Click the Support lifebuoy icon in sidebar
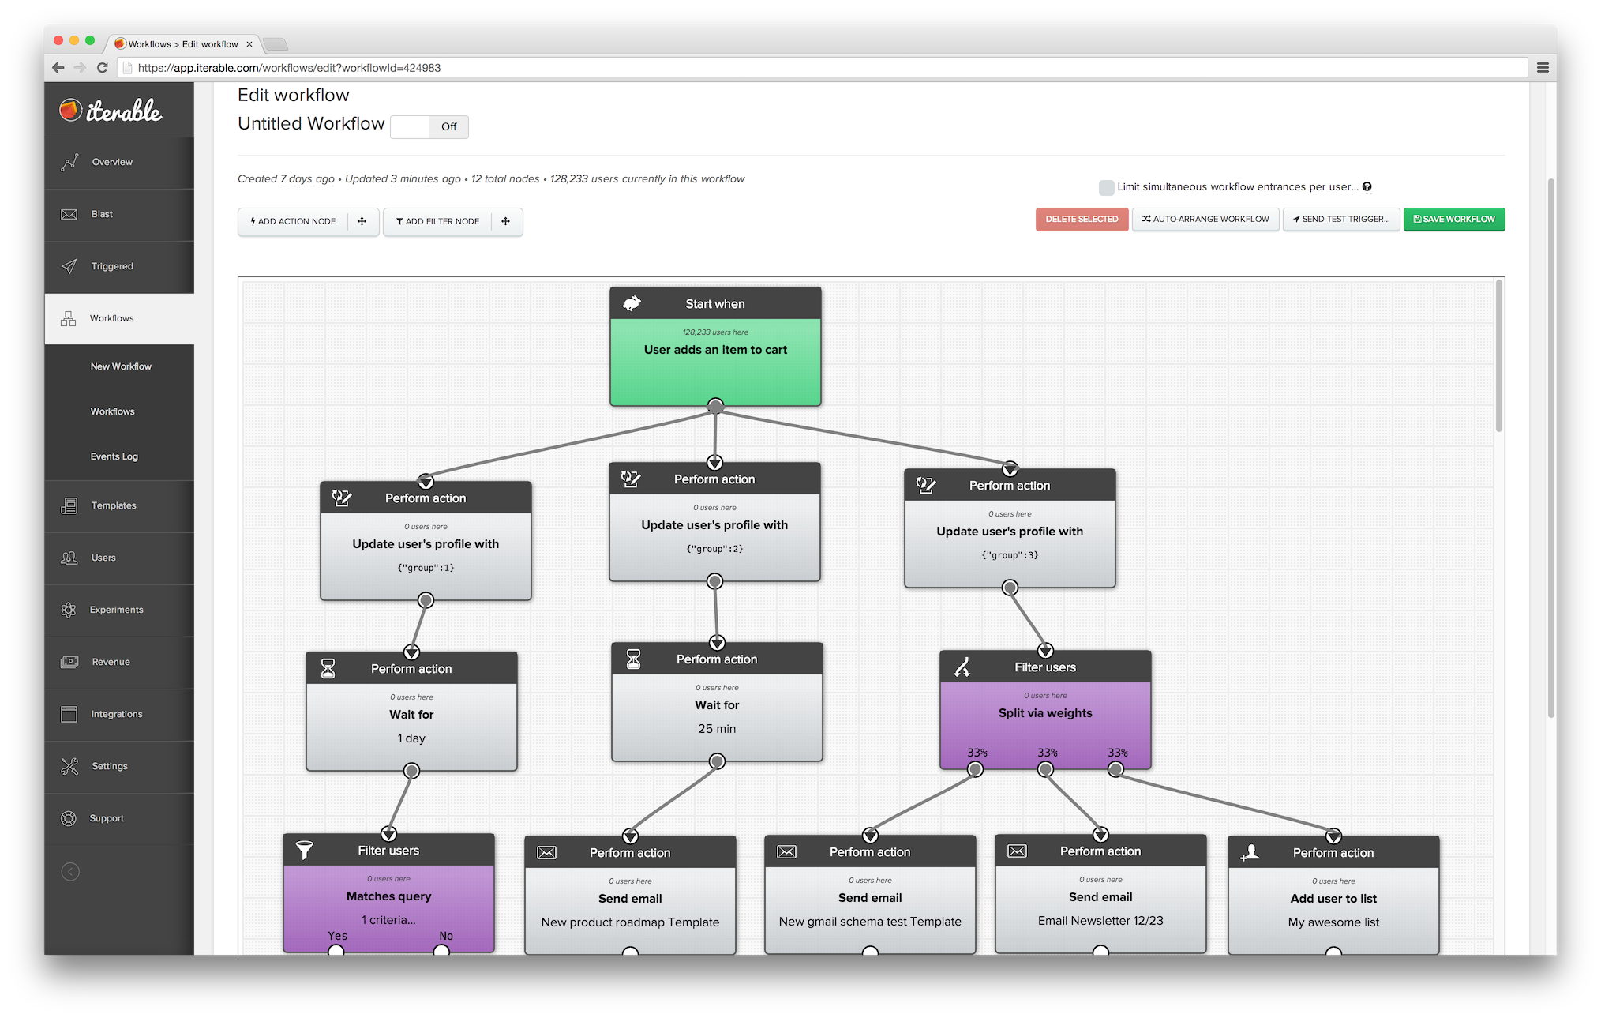1601x1018 pixels. (x=69, y=818)
